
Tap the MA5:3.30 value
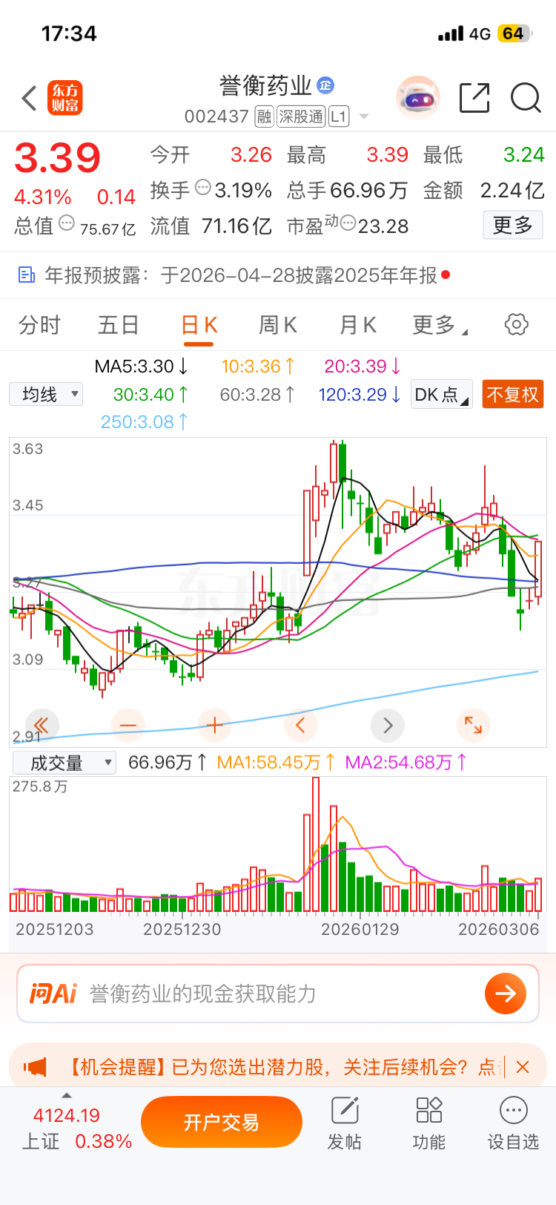coord(141,367)
